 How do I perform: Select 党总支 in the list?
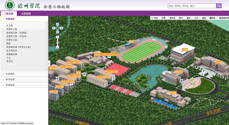(9, 61)
